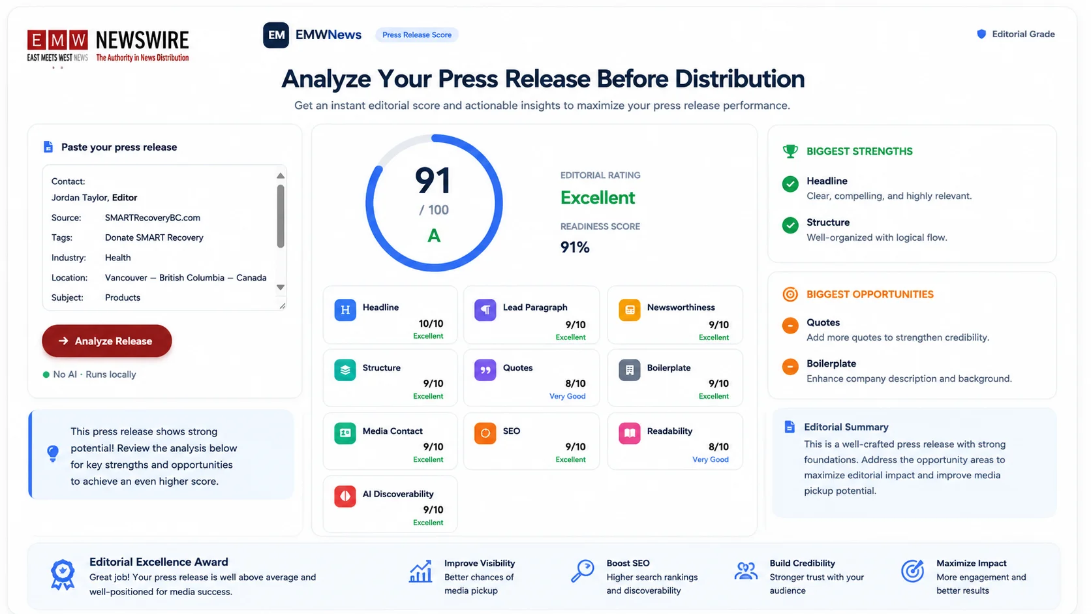Click the Products subject value
The width and height of the screenshot is (1091, 614).
(123, 298)
